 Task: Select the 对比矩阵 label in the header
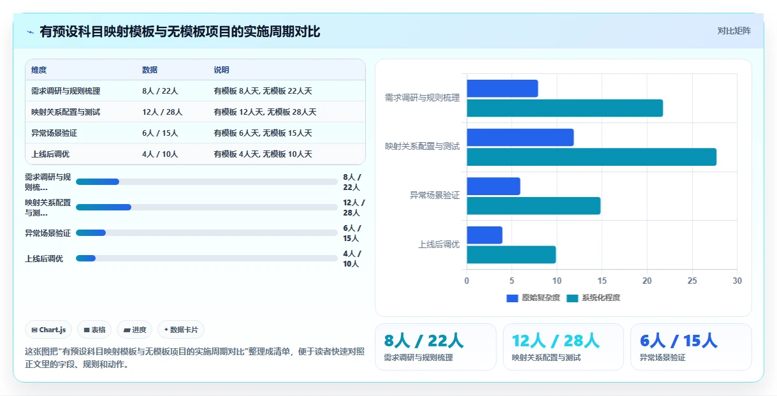(x=734, y=31)
